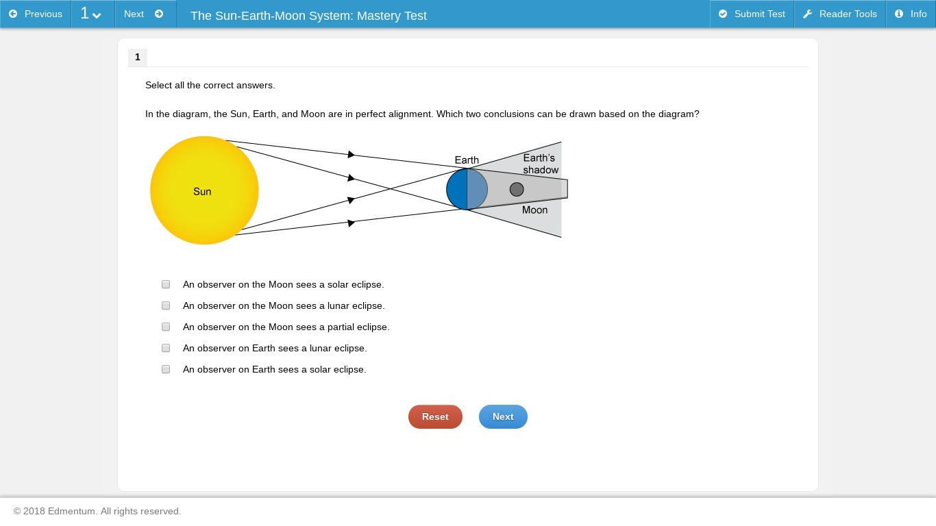The height and width of the screenshot is (526, 936).
Task: Click the Submit Test checkmark icon
Action: (723, 14)
